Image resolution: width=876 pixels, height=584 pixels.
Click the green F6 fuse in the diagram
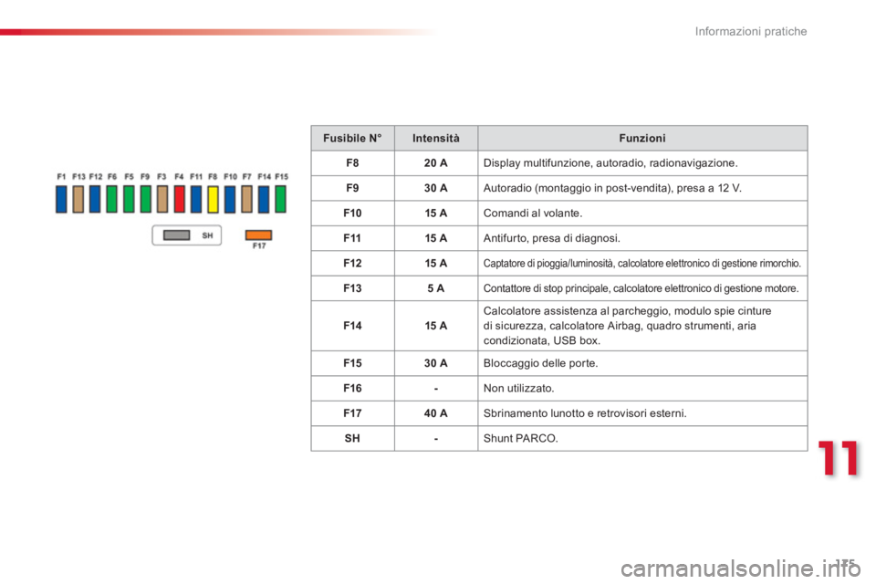(111, 199)
